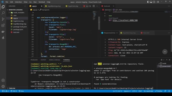This screenshot has width=172, height=96.
Task: Open the Source Control view
Action: (x=3, y=19)
